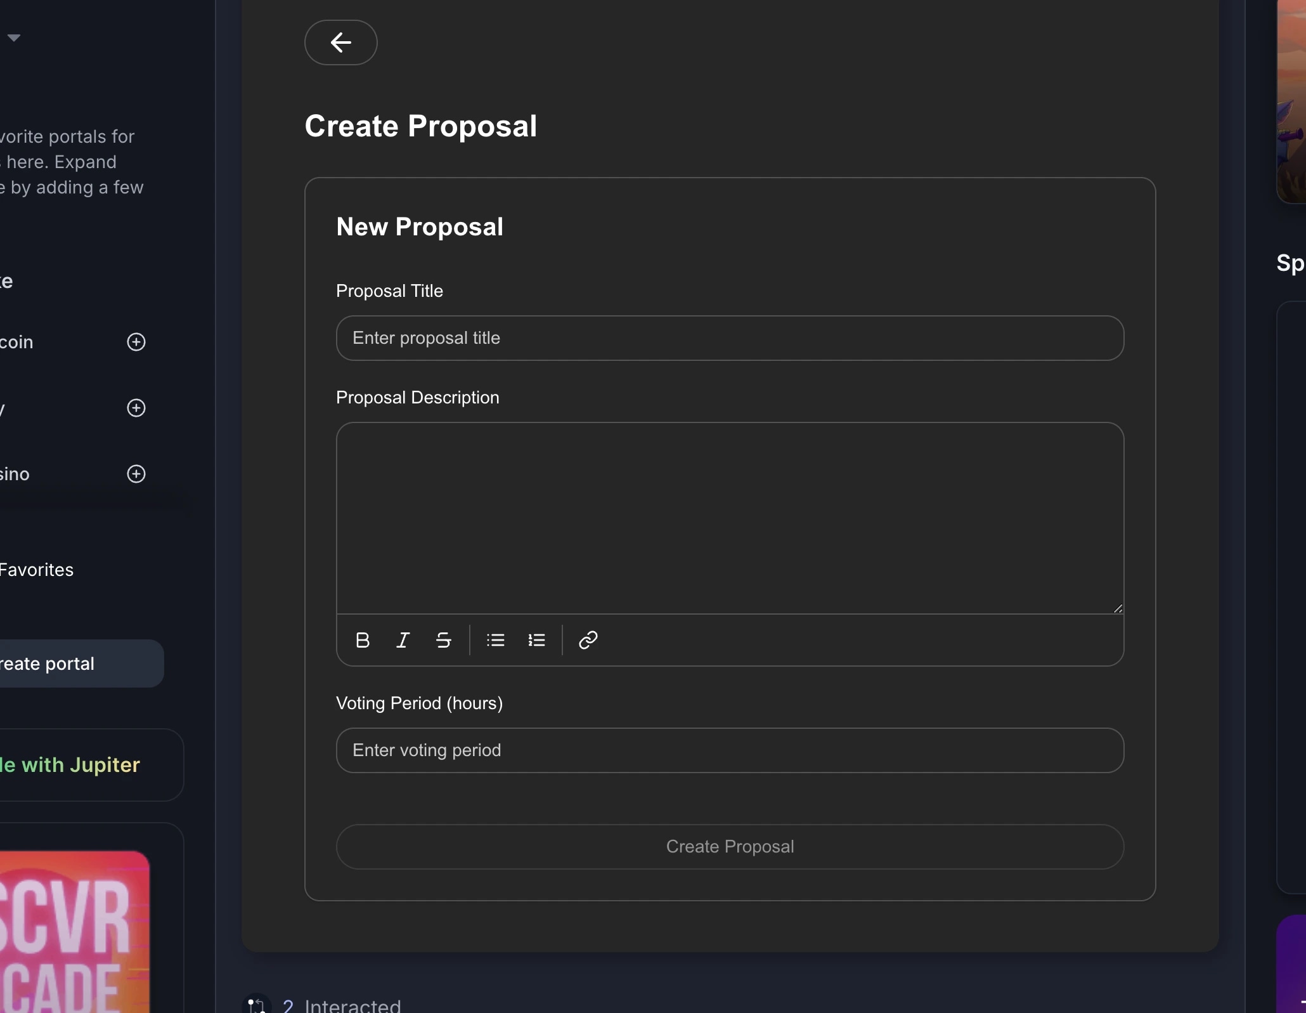
Task: Click the back arrow navigation icon
Action: click(340, 42)
